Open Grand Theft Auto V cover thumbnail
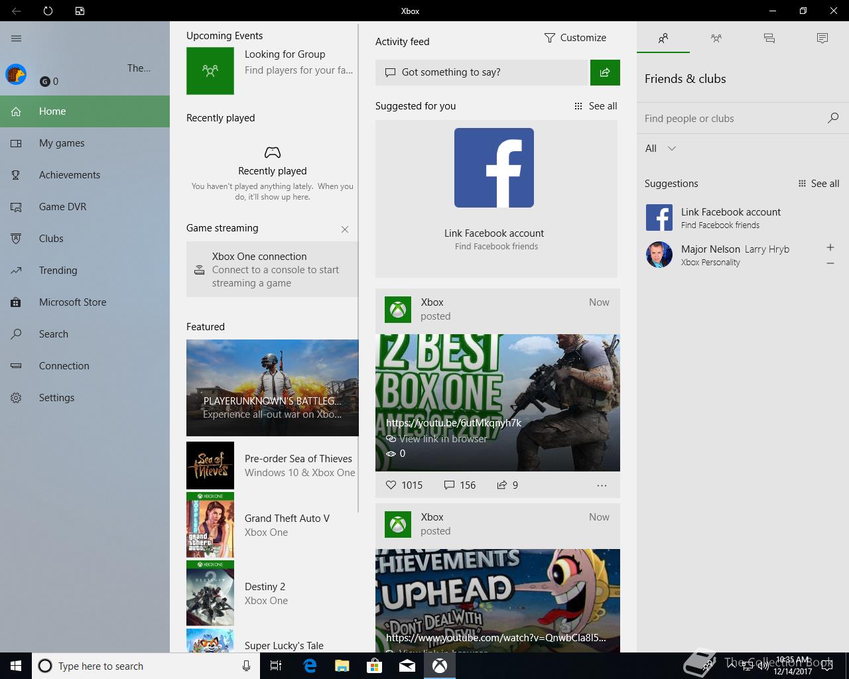This screenshot has width=849, height=679. pyautogui.click(x=210, y=525)
